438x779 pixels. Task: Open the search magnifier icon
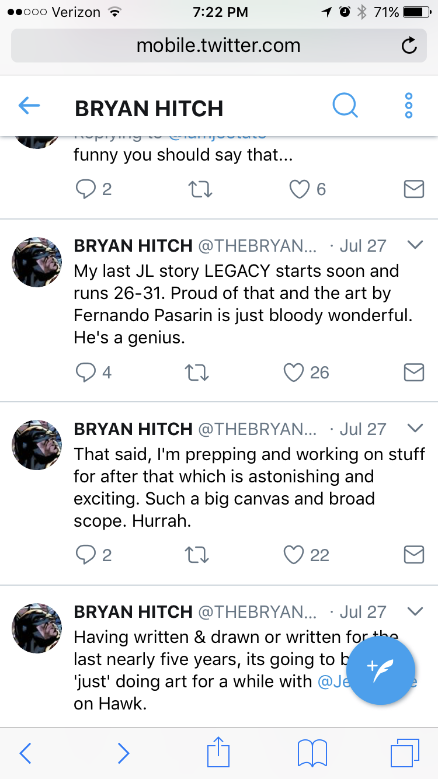(345, 106)
